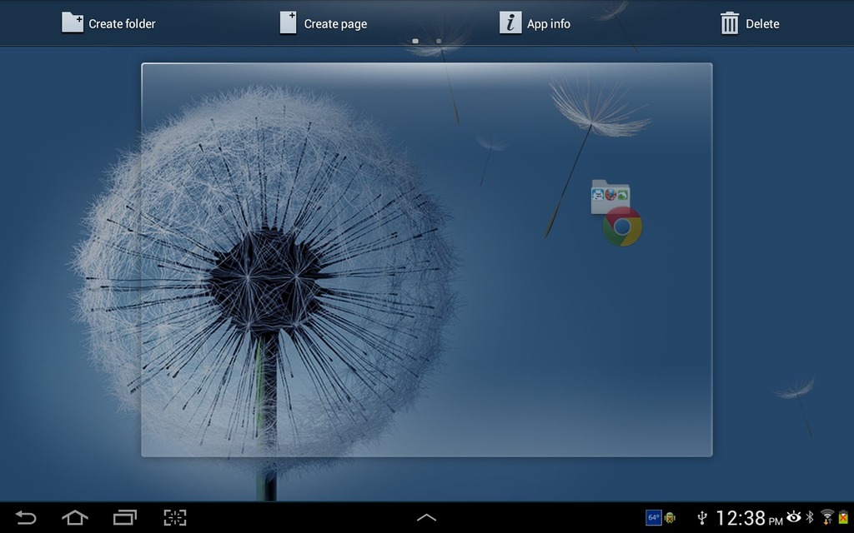Tap the Bluetooth status icon

(x=810, y=516)
